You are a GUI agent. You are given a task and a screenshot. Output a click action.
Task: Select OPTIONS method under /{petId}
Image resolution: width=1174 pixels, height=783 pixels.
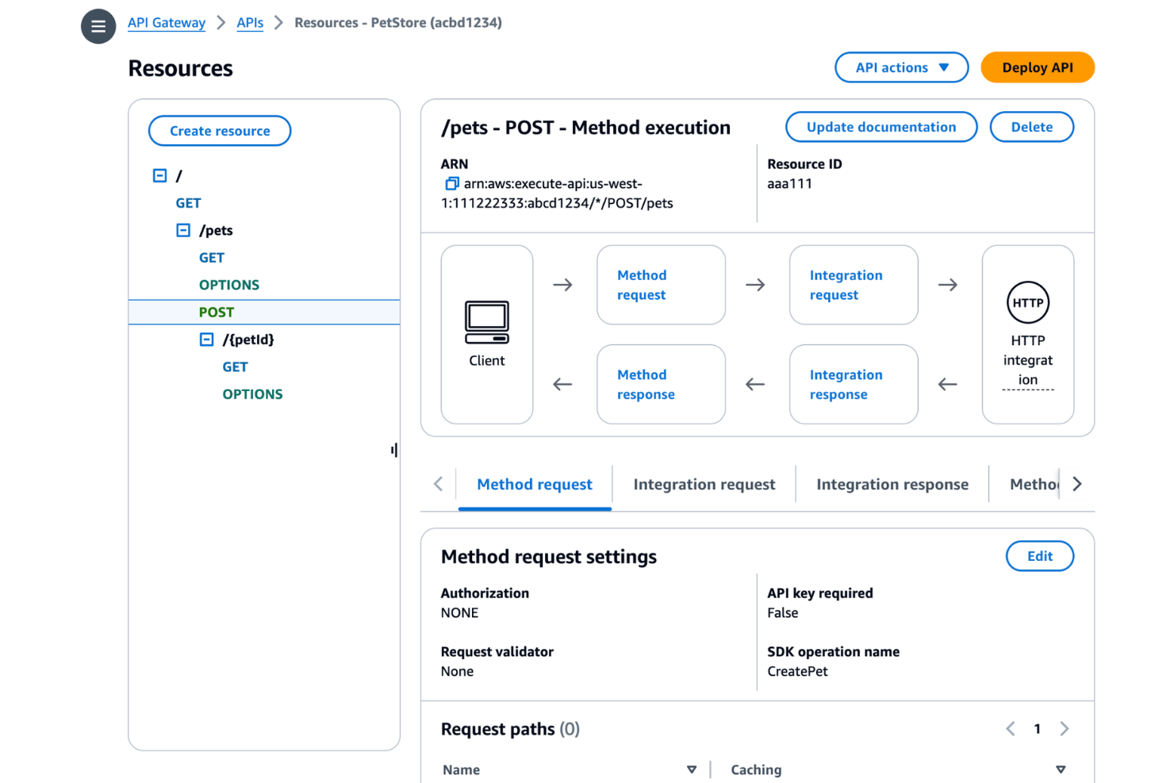[252, 394]
